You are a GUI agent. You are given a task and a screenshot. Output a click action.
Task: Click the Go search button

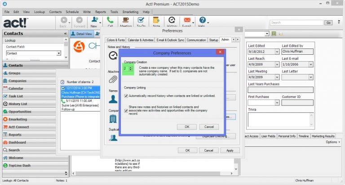pyautogui.click(x=328, y=22)
